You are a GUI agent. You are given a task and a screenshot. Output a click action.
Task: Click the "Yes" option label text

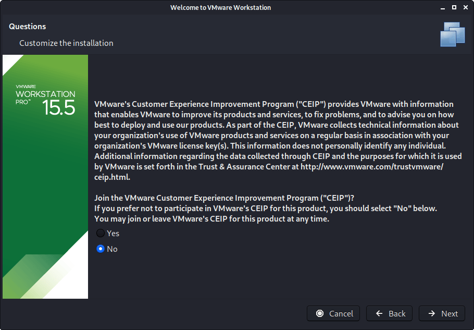[113, 233]
